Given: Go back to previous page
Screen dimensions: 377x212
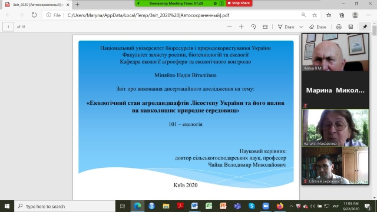Looking at the screenshot, I should (x=8, y=15).
